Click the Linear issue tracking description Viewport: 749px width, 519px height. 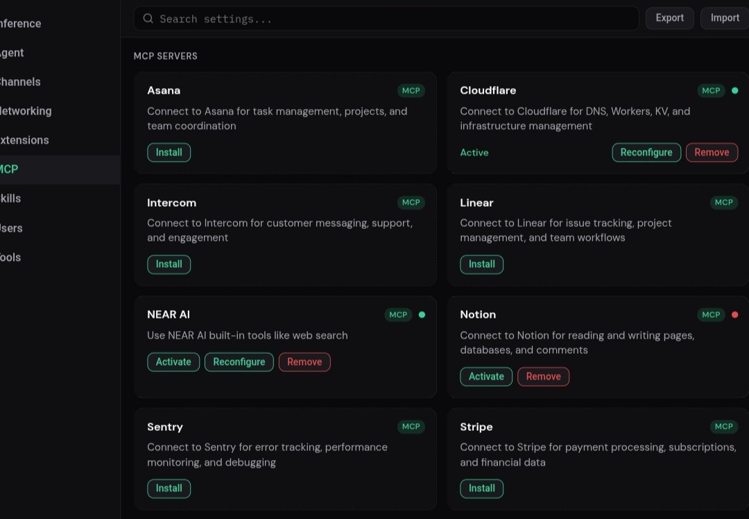click(566, 230)
